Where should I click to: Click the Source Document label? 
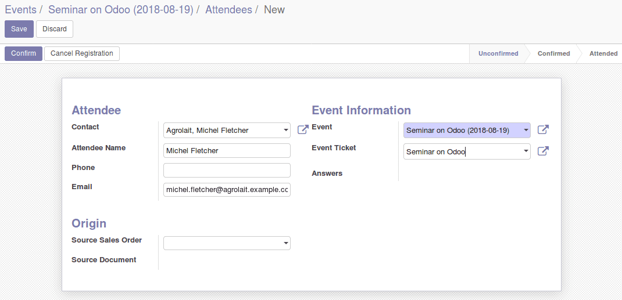(x=104, y=260)
